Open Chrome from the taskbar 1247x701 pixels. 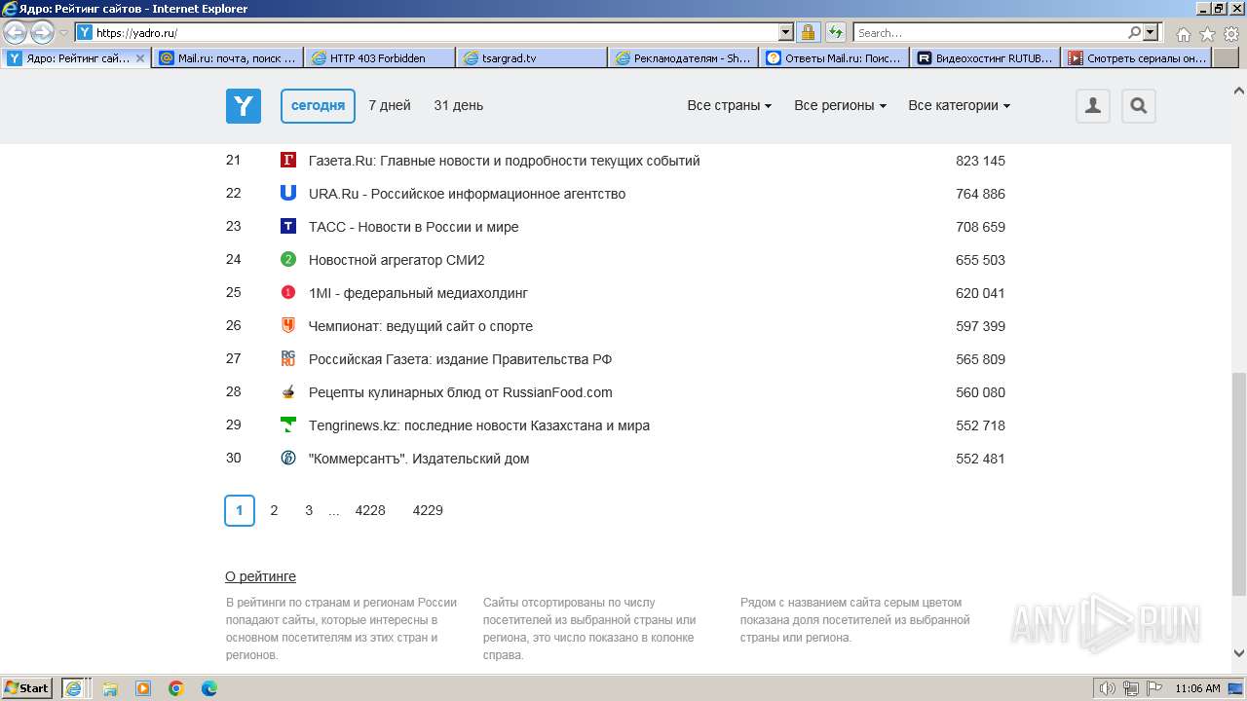[x=176, y=688]
